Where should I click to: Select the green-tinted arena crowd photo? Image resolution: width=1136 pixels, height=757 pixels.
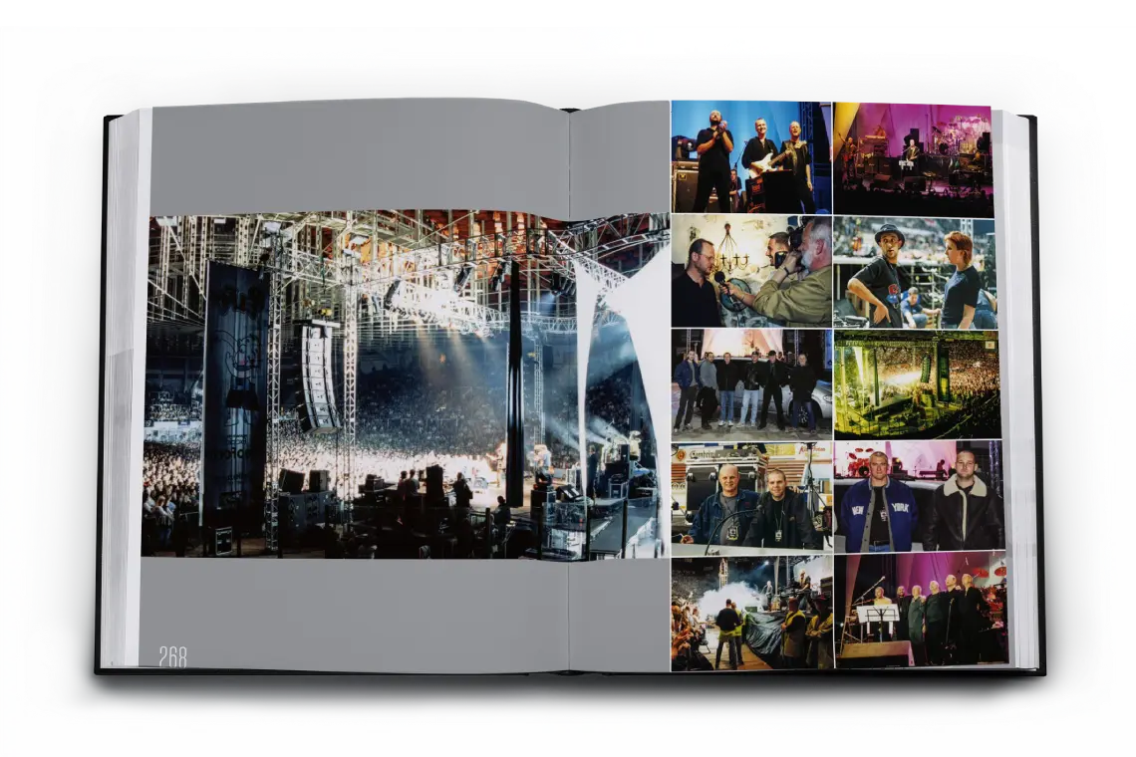pyautogui.click(x=917, y=384)
